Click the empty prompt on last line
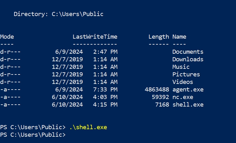This screenshot has height=143, width=236. click(x=33, y=135)
